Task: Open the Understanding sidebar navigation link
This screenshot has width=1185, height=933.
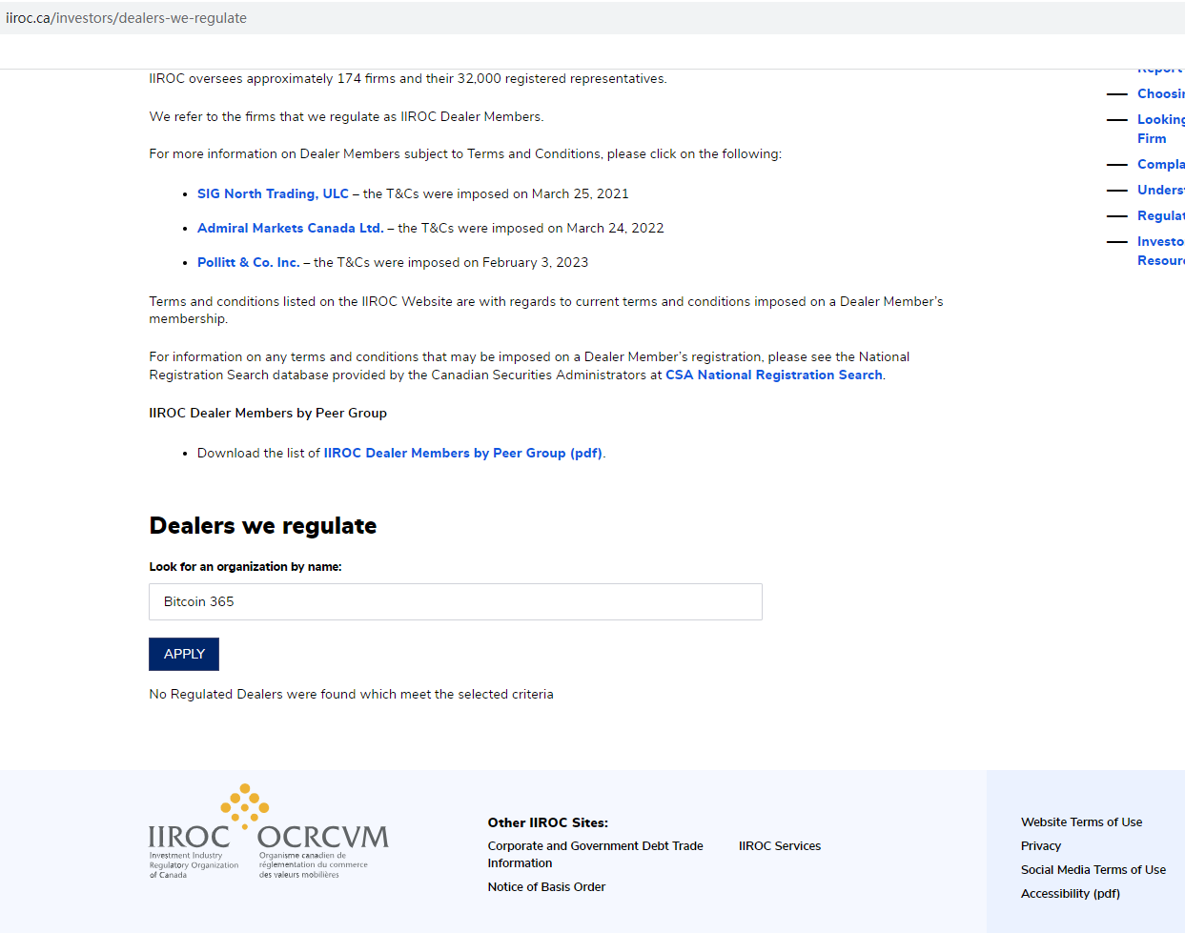Action: [x=1160, y=190]
